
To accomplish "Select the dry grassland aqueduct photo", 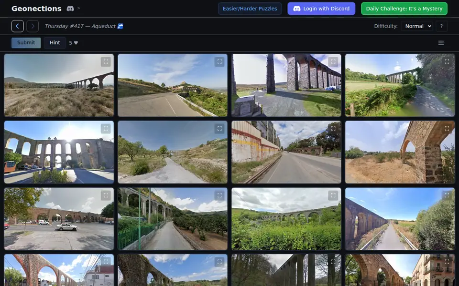I will (x=59, y=85).
